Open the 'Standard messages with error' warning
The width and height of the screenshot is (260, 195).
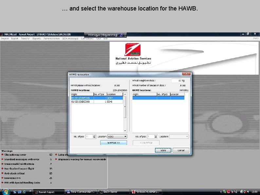[x=22, y=159]
